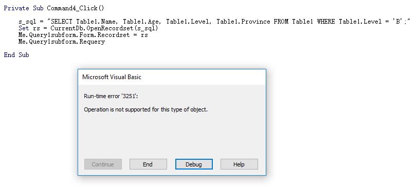Open Help for run-time error 3251
This screenshot has height=187, width=420.
(x=239, y=164)
